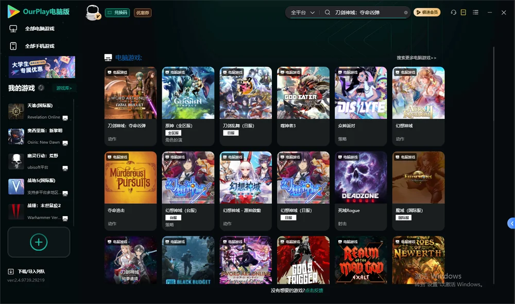Open the 兑换码 redeem code button
Viewport: 515px width, 304px height.
(117, 13)
